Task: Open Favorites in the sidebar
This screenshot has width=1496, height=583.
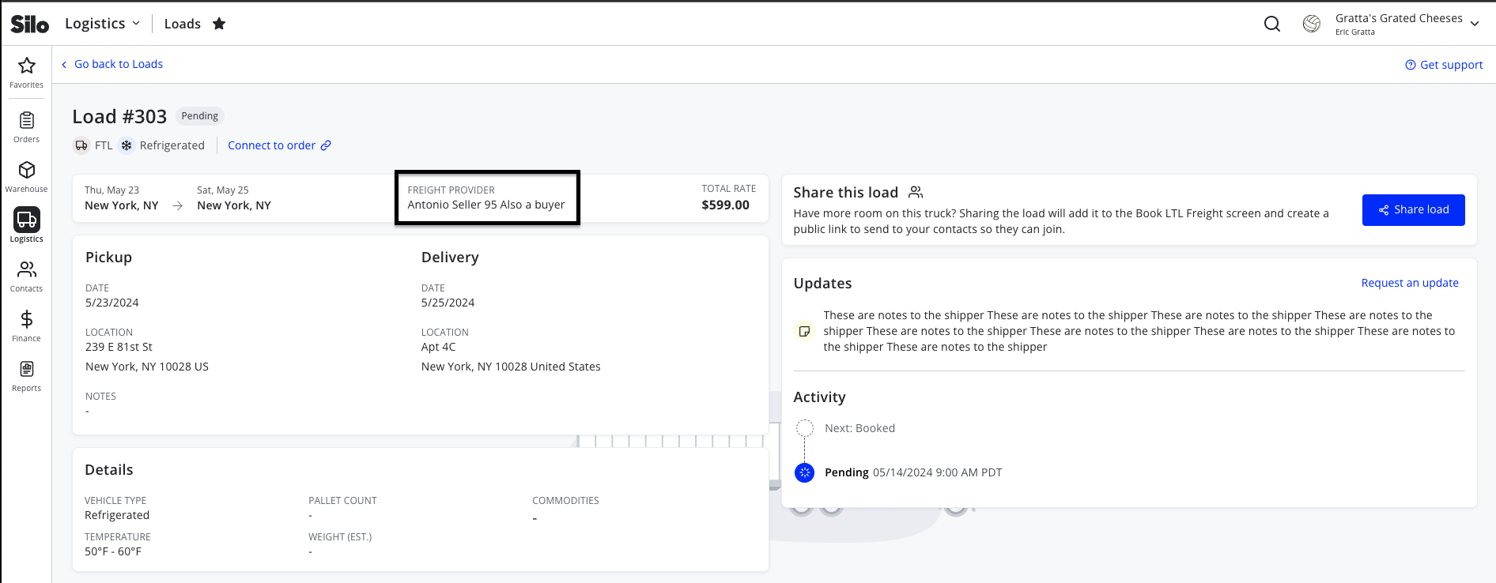Action: pos(27,73)
